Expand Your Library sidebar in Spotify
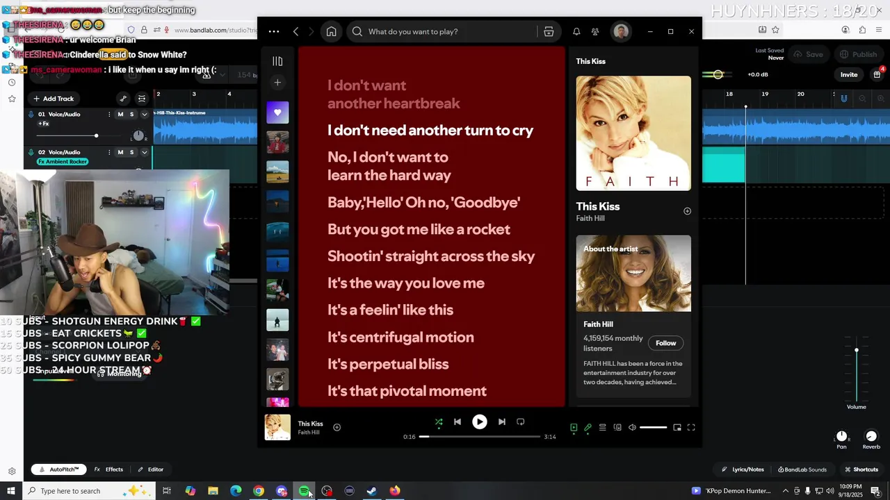 point(277,61)
